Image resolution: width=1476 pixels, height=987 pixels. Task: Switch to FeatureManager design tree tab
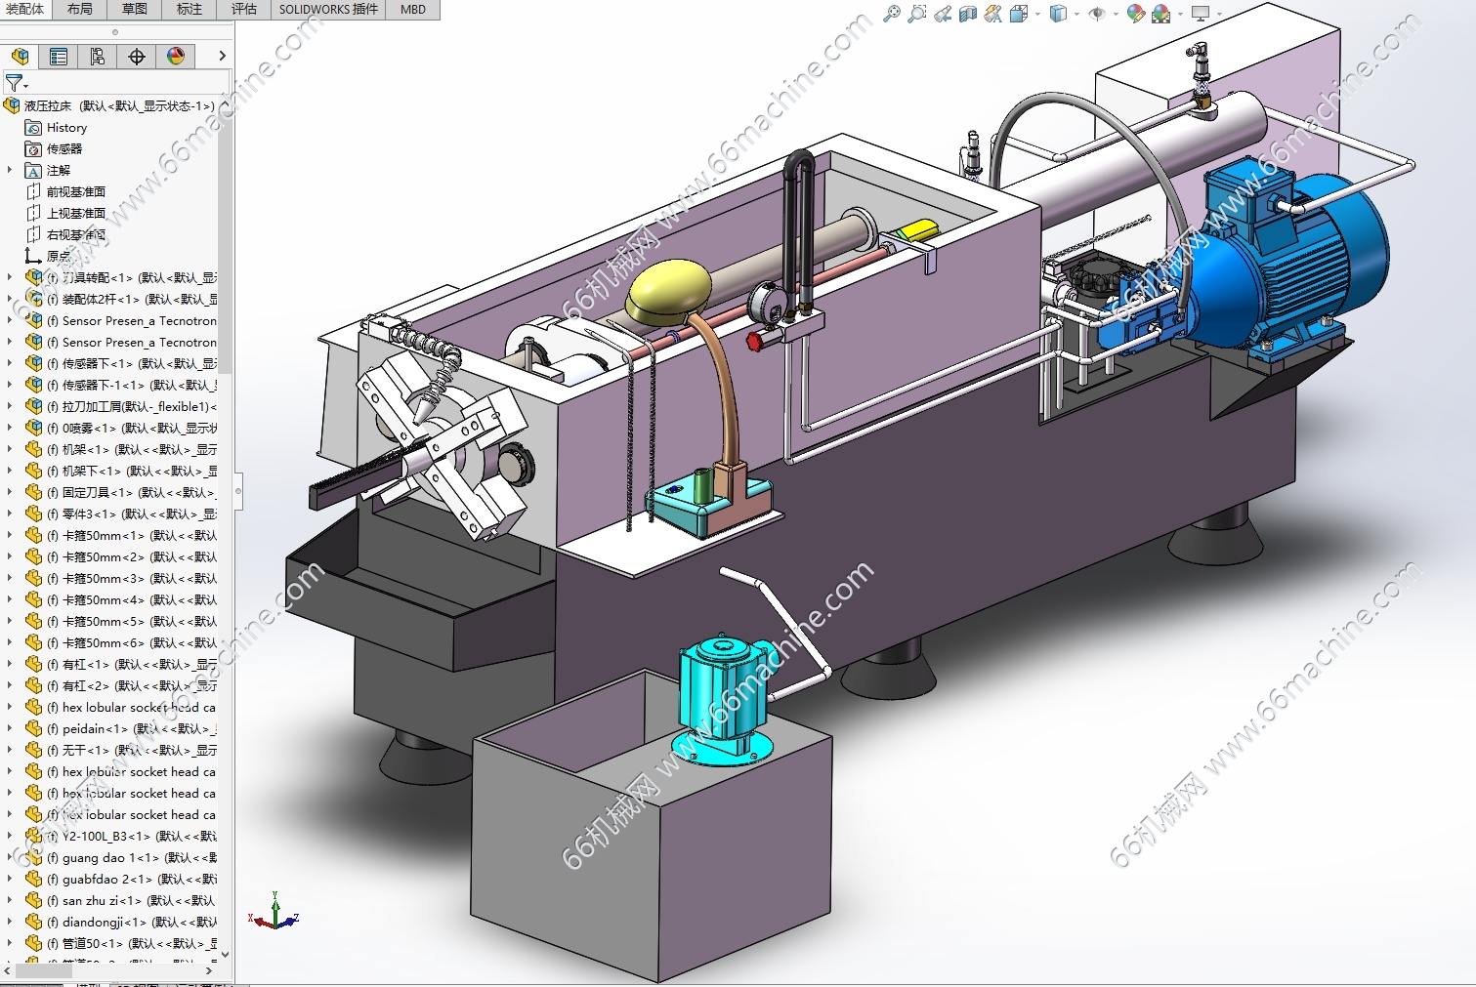point(20,56)
